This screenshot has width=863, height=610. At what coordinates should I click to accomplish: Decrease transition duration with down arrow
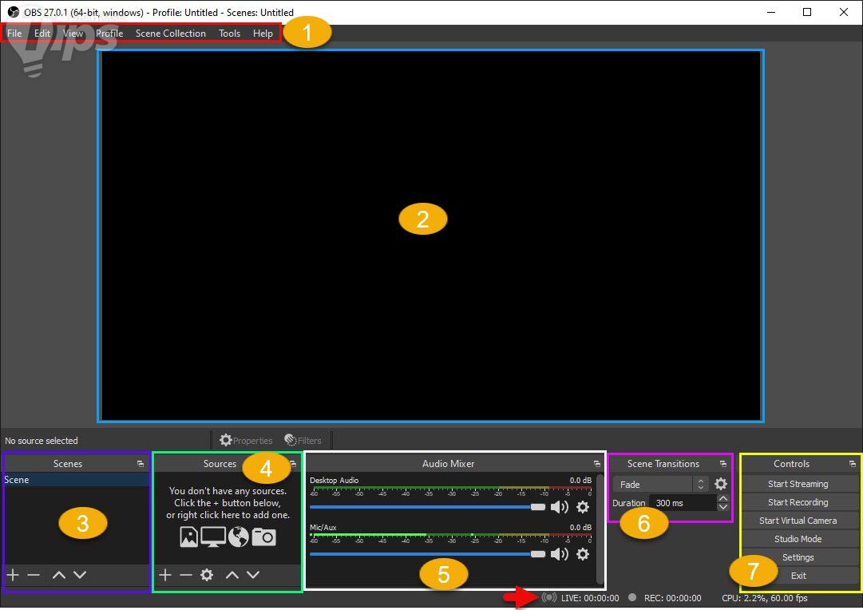723,507
